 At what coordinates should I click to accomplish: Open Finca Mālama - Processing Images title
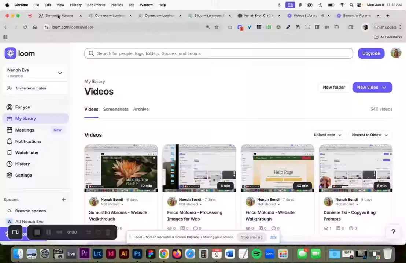(195, 216)
